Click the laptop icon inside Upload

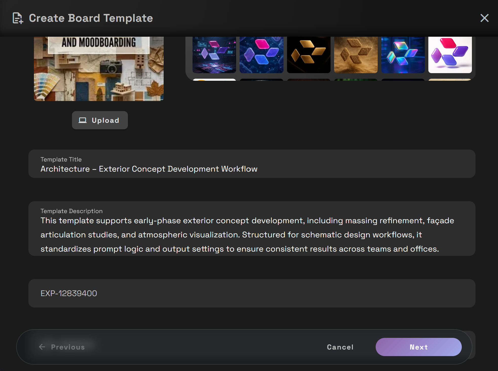(x=83, y=120)
